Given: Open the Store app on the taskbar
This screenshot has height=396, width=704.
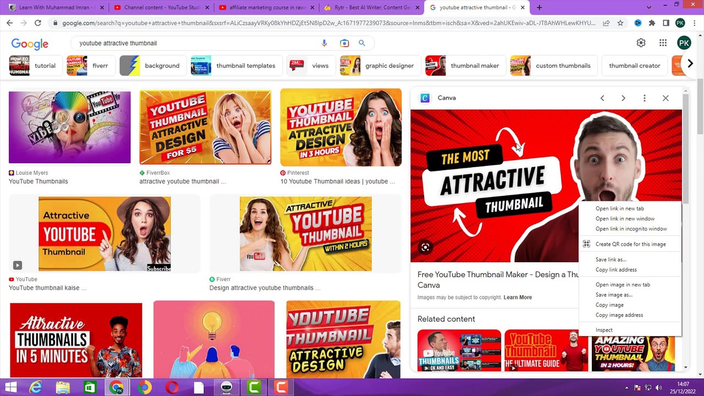Looking at the screenshot, I should pyautogui.click(x=90, y=387).
